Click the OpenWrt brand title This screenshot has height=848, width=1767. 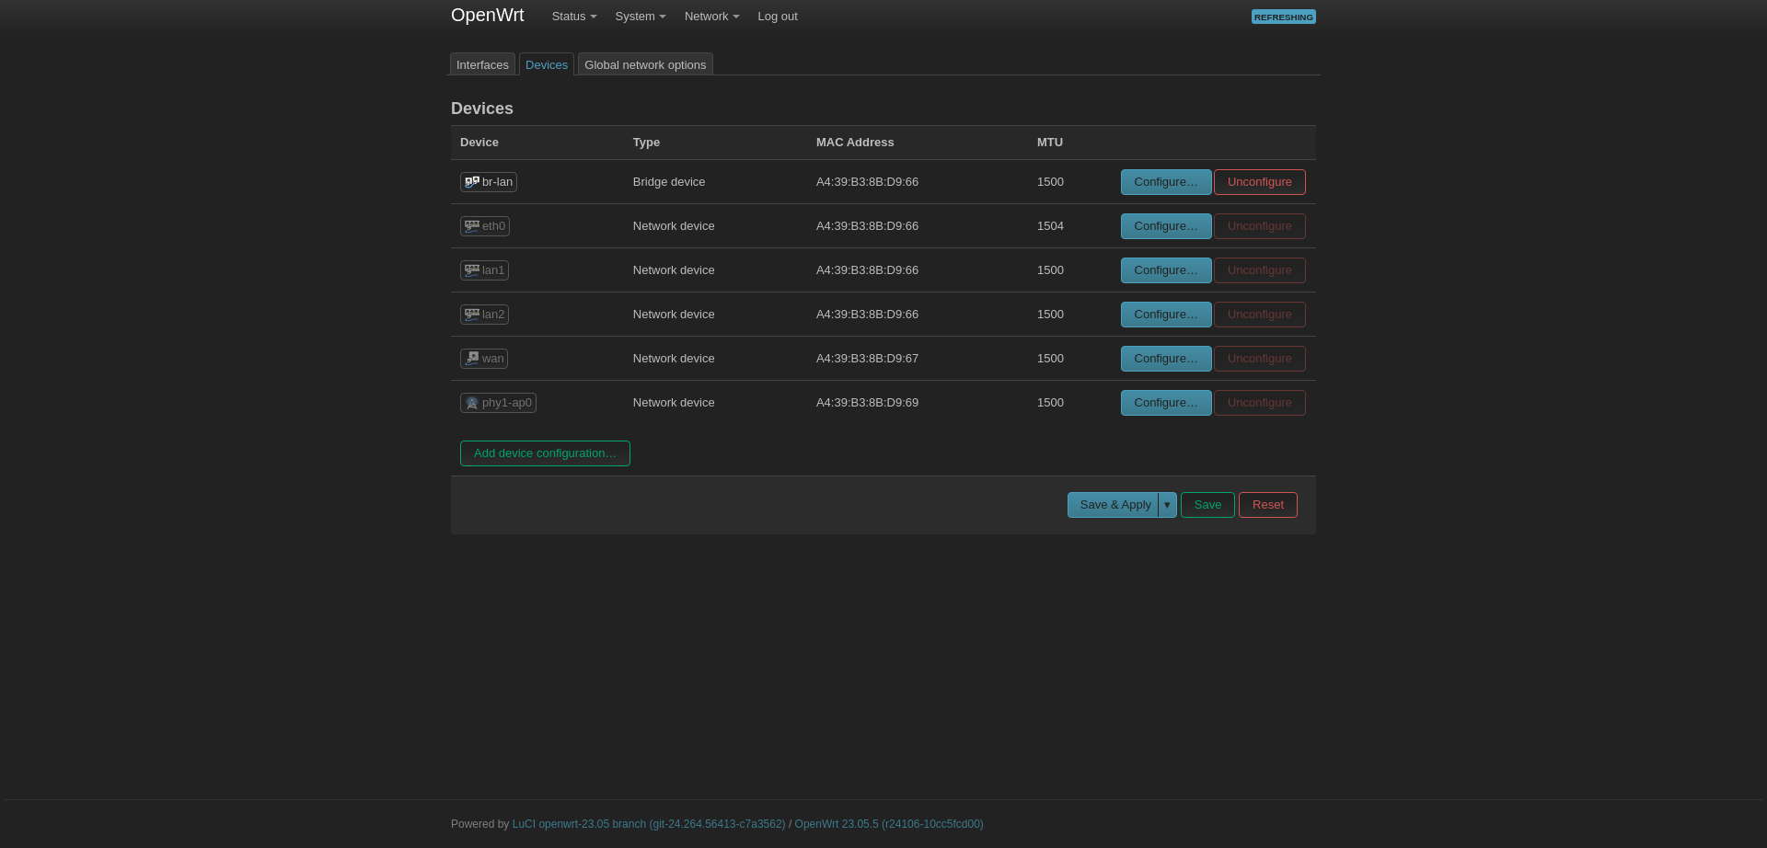pos(488,16)
